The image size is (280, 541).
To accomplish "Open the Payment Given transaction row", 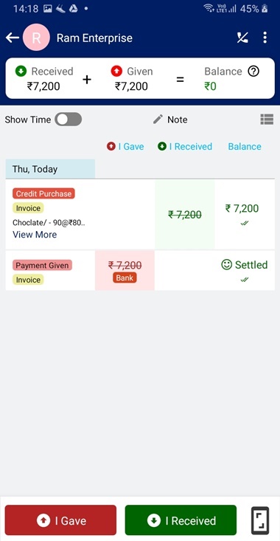I will pos(140,270).
